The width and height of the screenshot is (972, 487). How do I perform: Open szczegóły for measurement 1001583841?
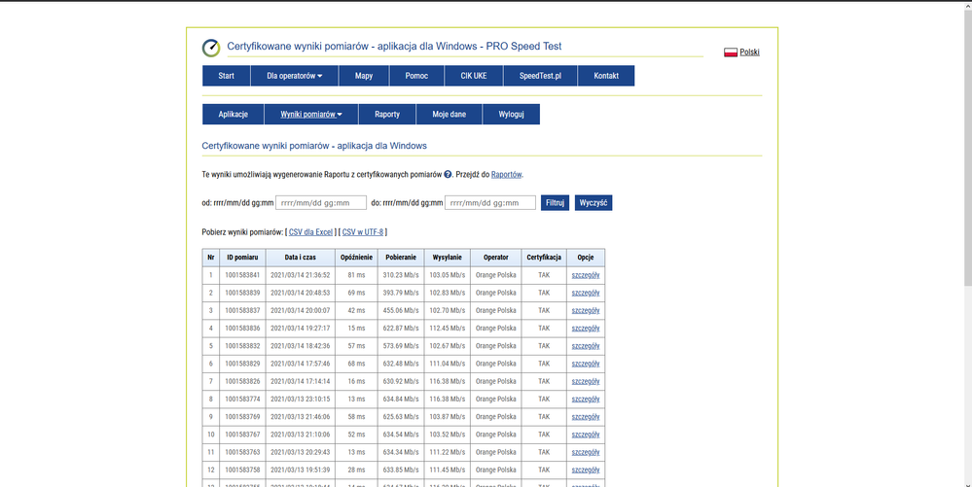(x=586, y=275)
